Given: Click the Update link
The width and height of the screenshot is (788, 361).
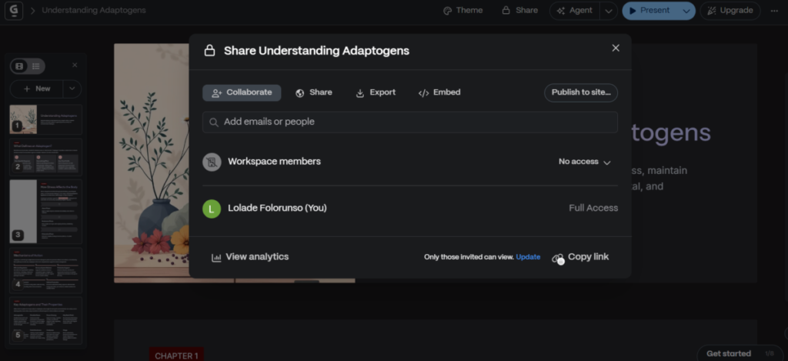Looking at the screenshot, I should (528, 257).
